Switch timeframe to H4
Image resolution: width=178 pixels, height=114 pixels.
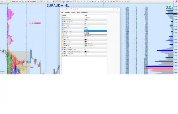120,1
